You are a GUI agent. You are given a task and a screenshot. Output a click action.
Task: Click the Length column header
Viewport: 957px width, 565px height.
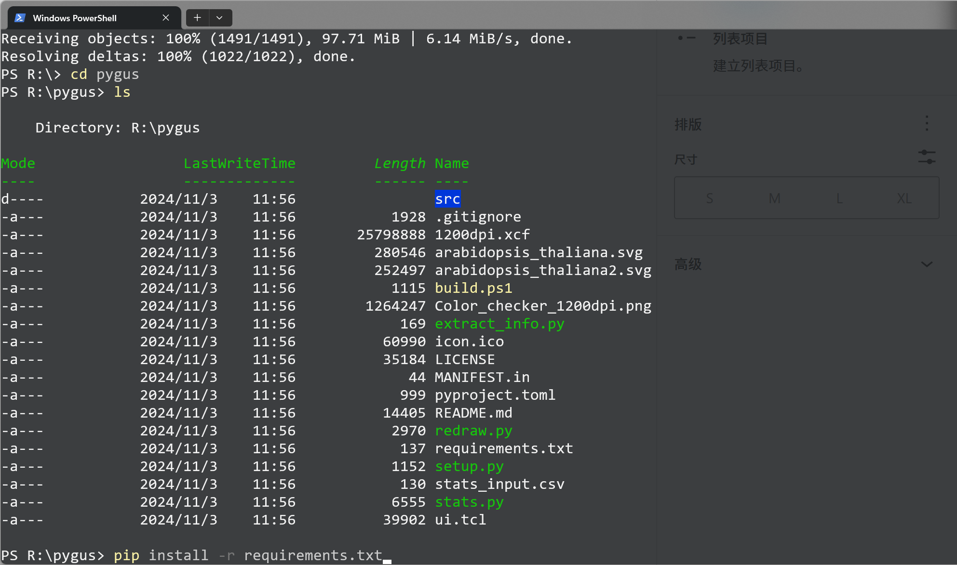tap(400, 163)
